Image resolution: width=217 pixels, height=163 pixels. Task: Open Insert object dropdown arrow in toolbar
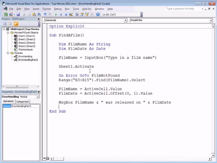tap(14, 14)
